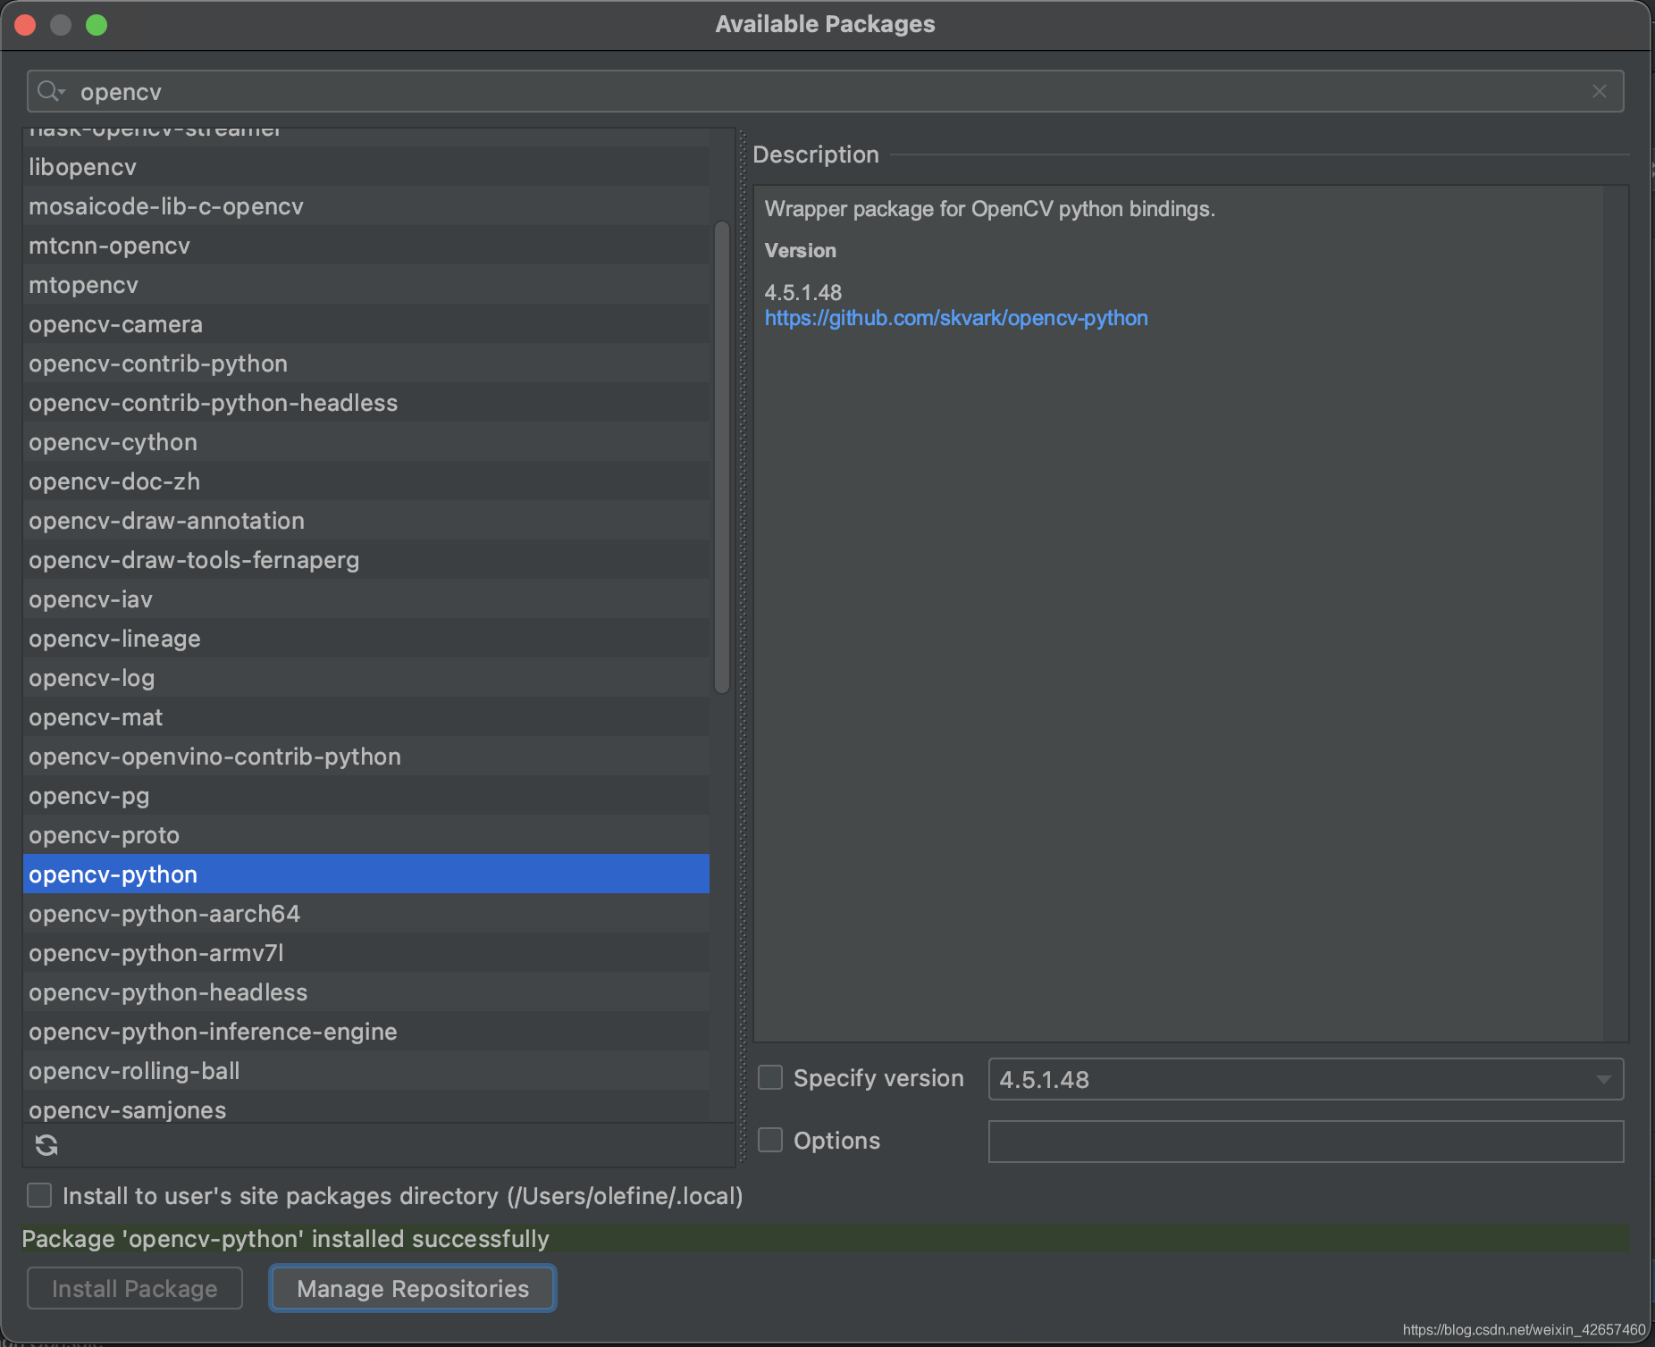Select mtcnn-opencv package

pos(366,246)
